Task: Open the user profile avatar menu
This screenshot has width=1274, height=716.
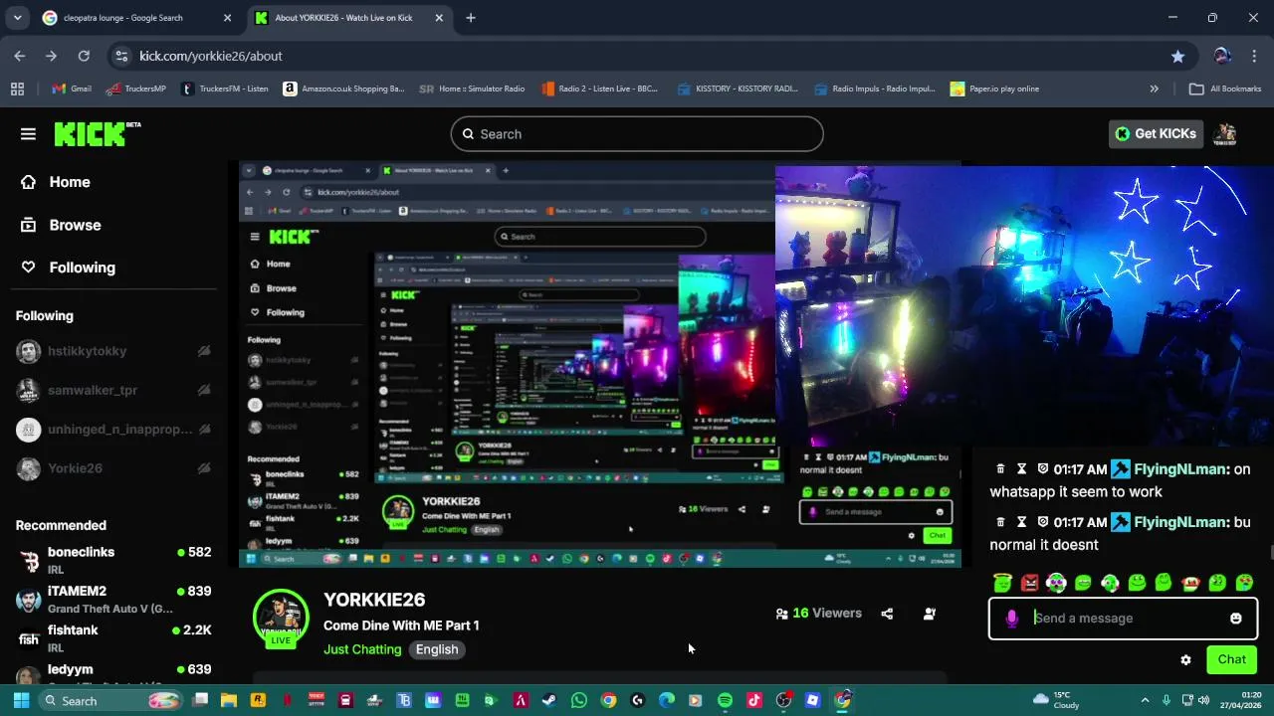Action: pos(1226,134)
